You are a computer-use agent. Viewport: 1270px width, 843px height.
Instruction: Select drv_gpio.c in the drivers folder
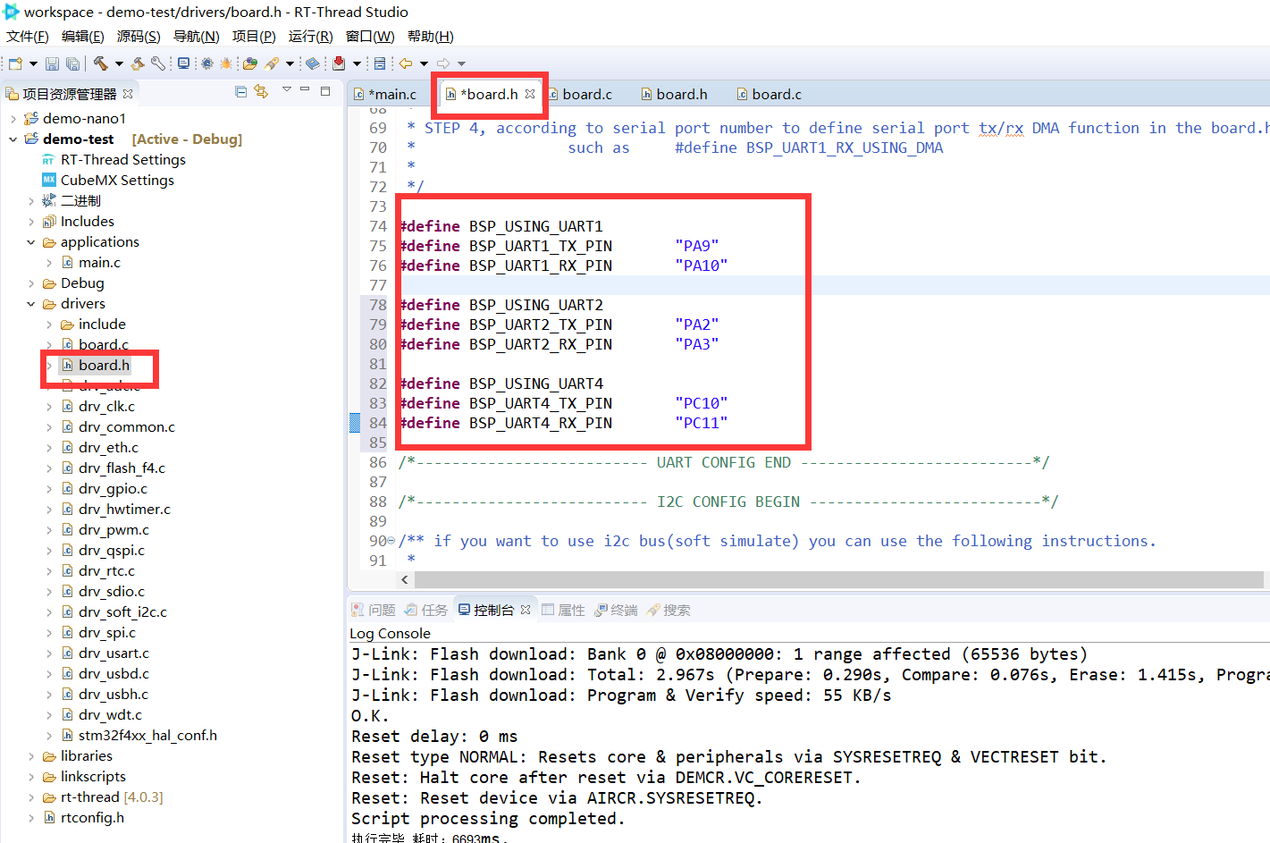pyautogui.click(x=105, y=489)
